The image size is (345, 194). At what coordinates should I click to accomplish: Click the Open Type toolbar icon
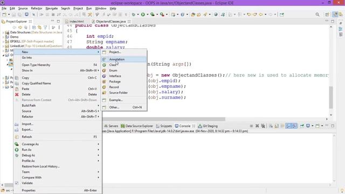click(x=193, y=15)
